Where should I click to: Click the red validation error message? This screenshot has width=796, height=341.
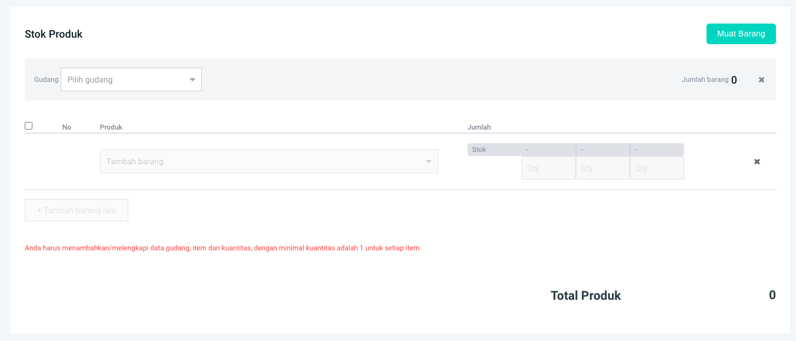222,248
